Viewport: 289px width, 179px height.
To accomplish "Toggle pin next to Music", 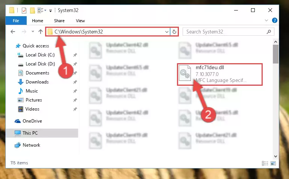I will click(75, 91).
